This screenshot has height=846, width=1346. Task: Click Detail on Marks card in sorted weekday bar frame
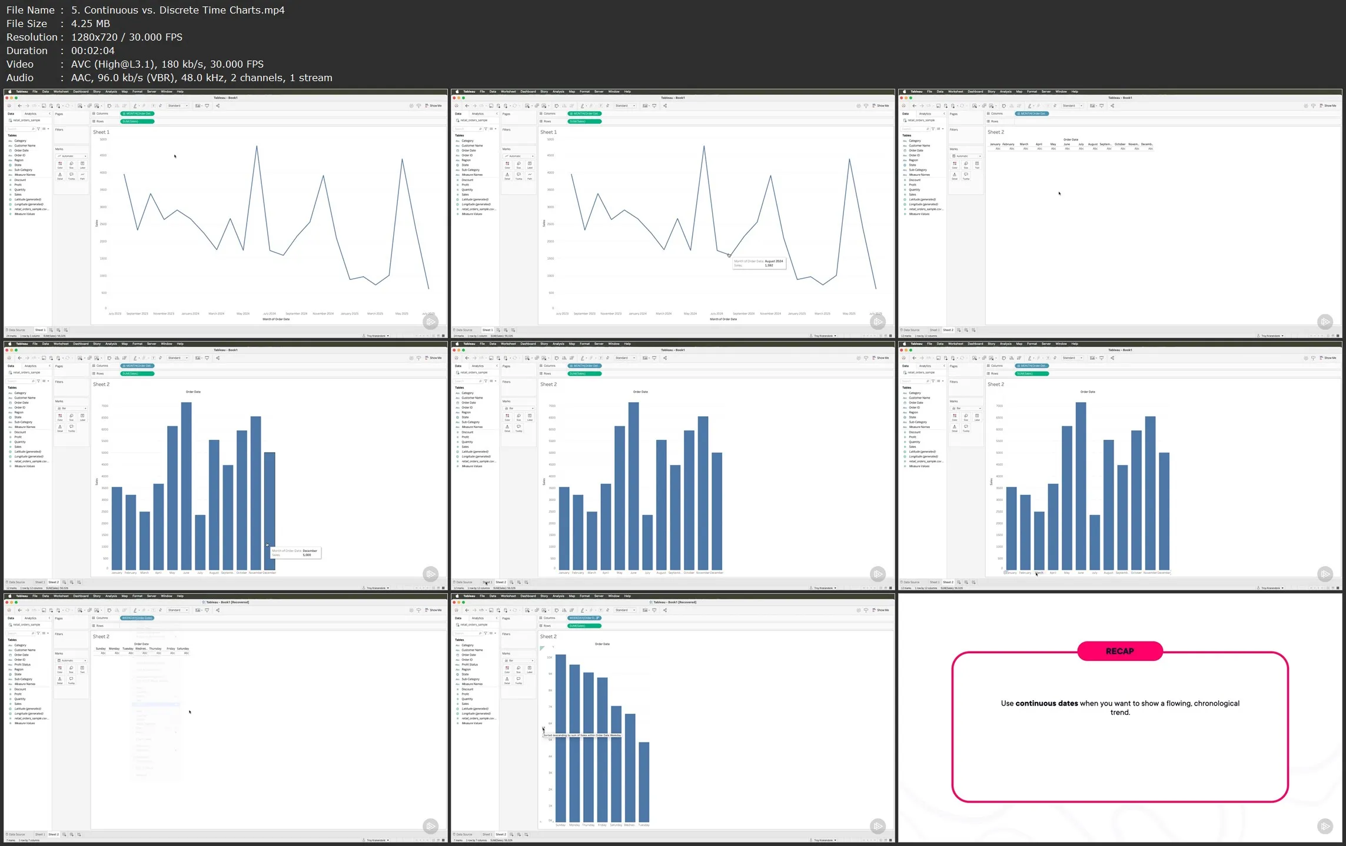click(507, 680)
